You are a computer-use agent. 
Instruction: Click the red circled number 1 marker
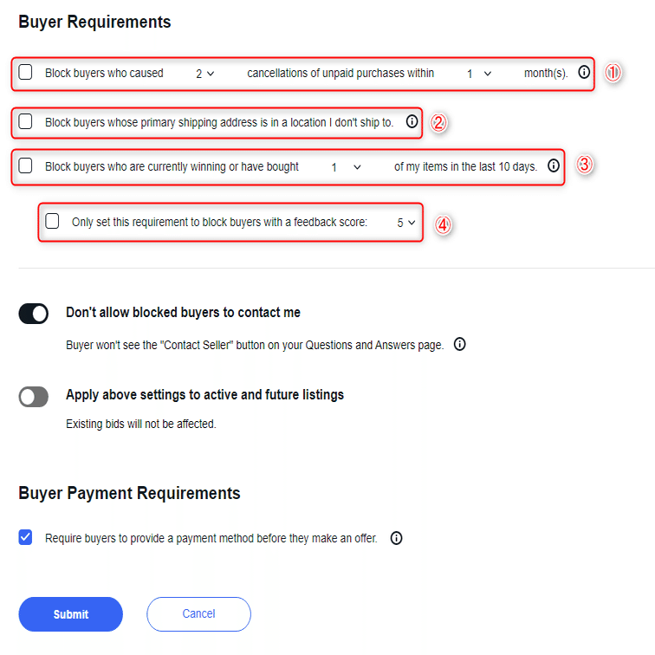613,73
